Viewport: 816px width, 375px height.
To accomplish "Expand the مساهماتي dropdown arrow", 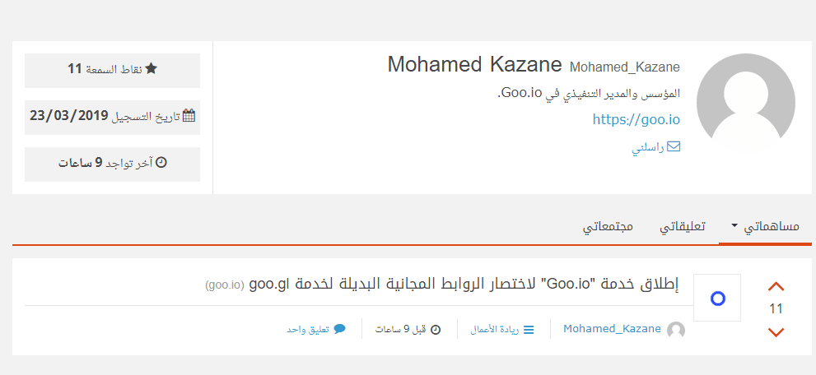I will 734,225.
